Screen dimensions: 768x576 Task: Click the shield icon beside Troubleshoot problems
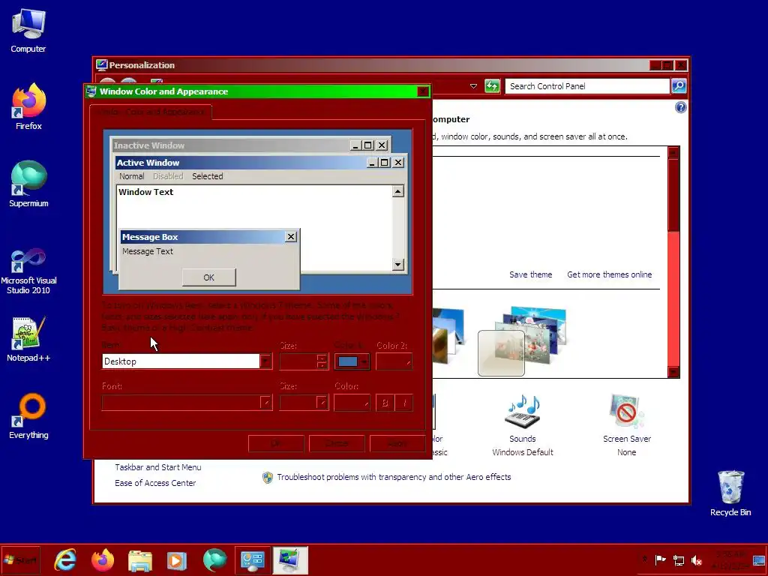tap(268, 478)
